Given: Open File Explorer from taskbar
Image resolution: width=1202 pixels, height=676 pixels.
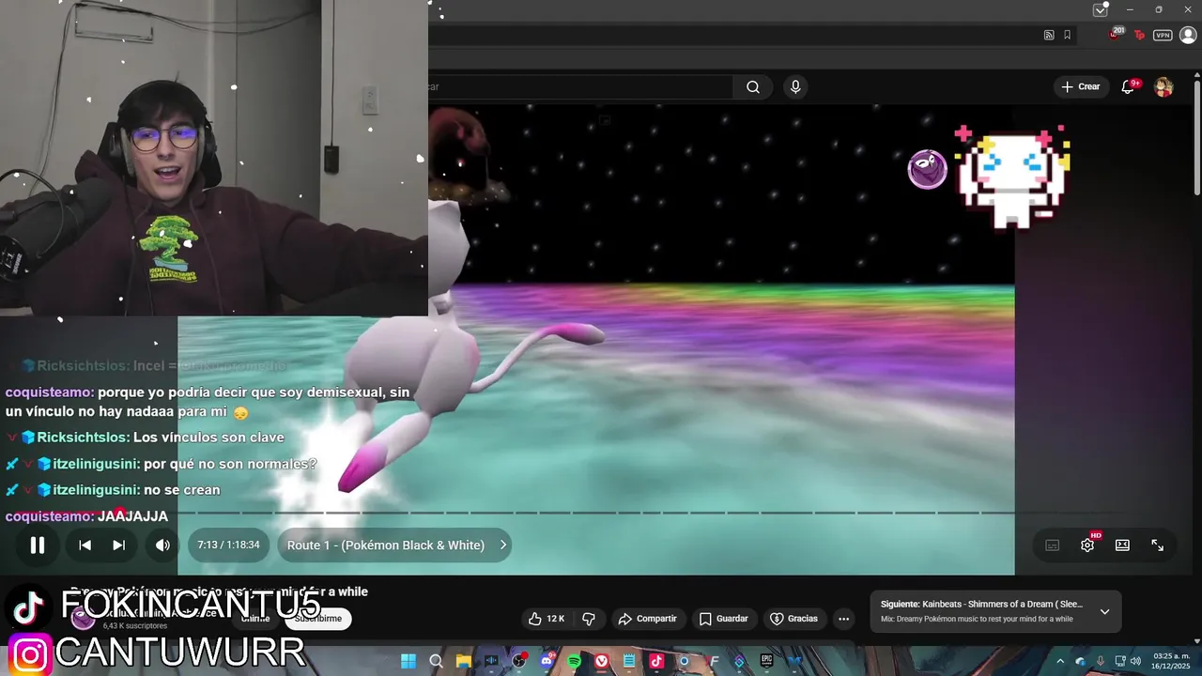Looking at the screenshot, I should pyautogui.click(x=463, y=661).
